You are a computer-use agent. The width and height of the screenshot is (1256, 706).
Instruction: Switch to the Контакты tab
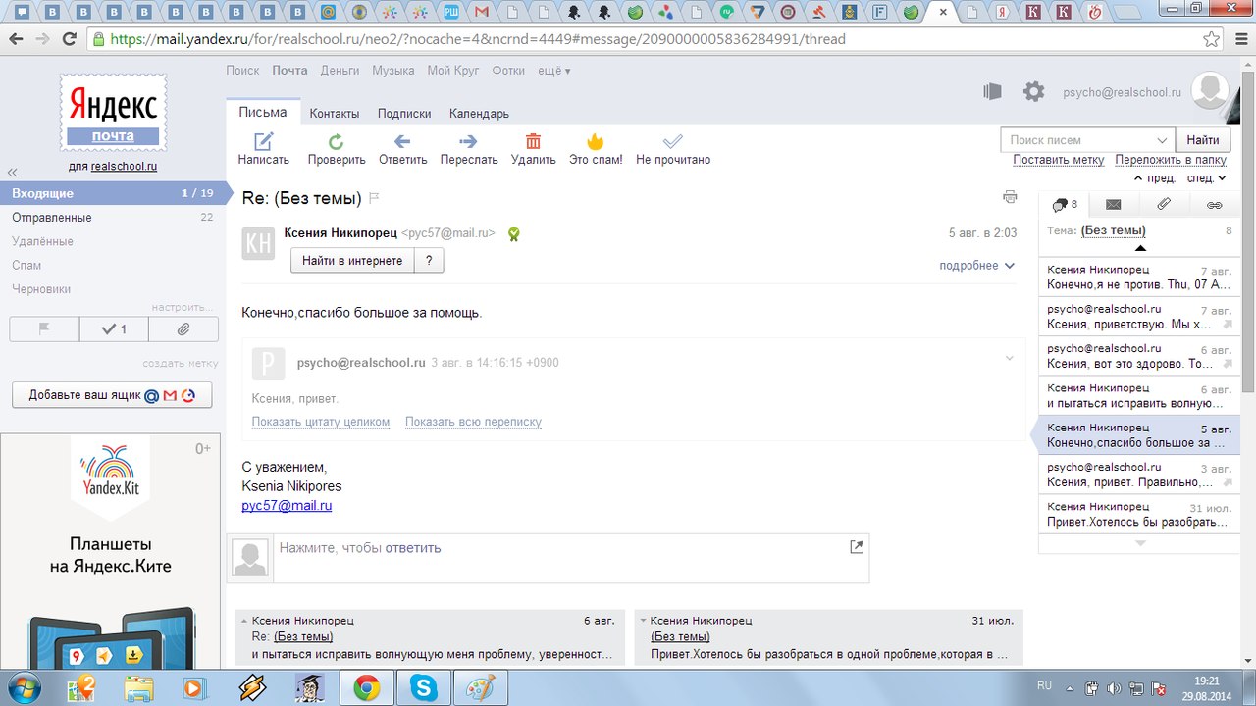(x=334, y=113)
